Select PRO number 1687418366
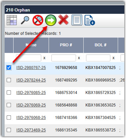126x138 pixels. pyautogui.click(x=66, y=118)
